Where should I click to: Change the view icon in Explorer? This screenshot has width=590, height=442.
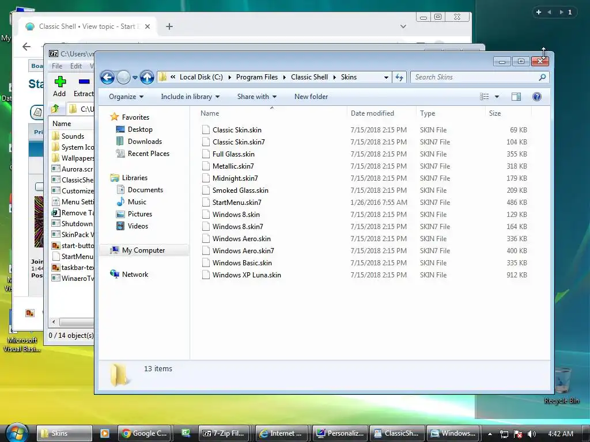(484, 97)
